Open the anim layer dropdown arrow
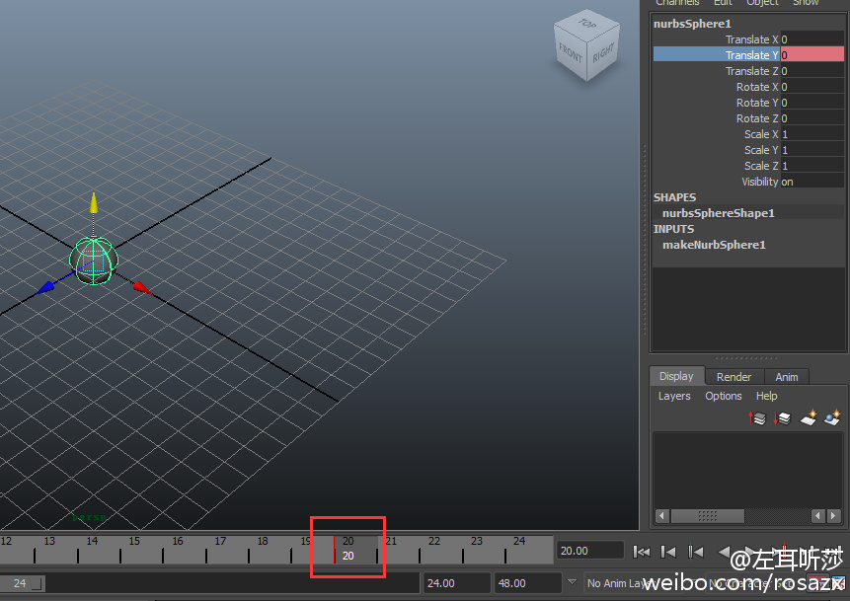 [572, 582]
